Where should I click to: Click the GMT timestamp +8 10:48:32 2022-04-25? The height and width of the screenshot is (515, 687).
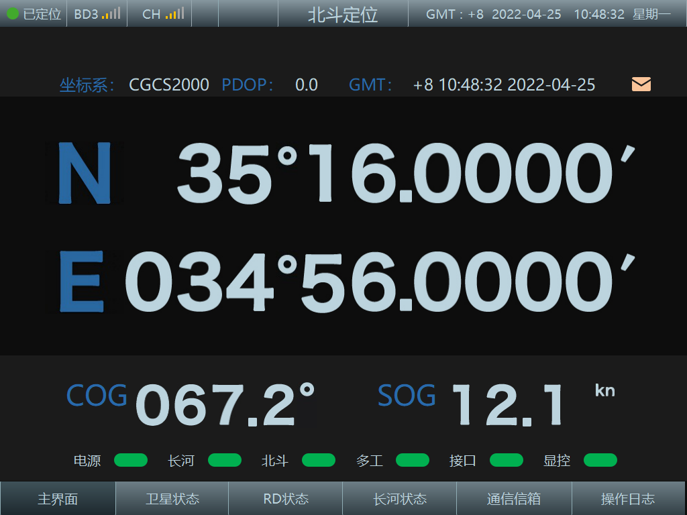pyautogui.click(x=504, y=84)
